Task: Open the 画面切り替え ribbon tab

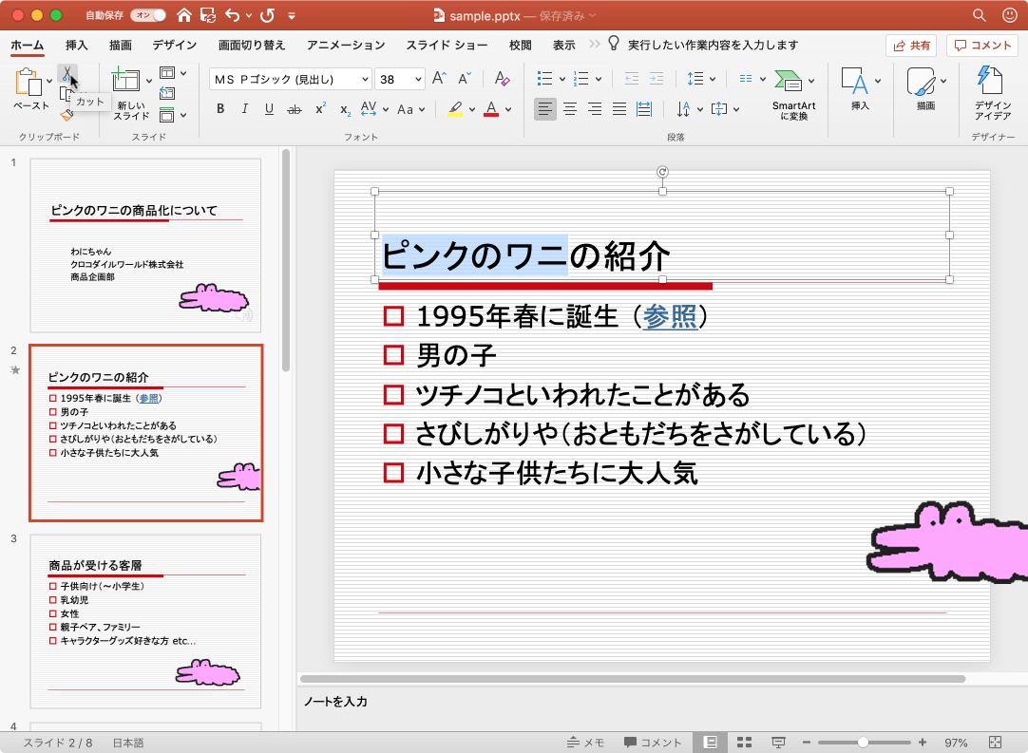Action: 251,45
